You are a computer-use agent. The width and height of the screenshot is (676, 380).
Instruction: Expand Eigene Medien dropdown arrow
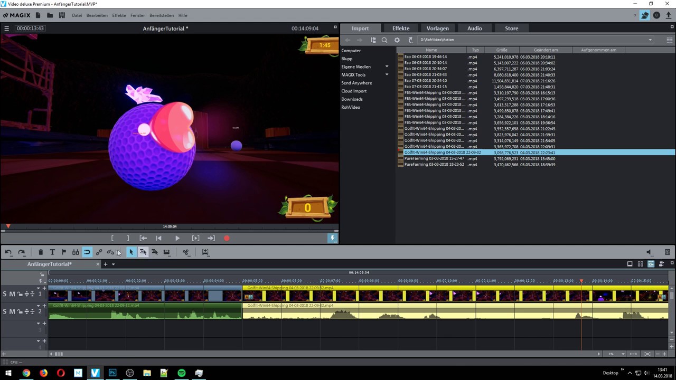pos(387,66)
